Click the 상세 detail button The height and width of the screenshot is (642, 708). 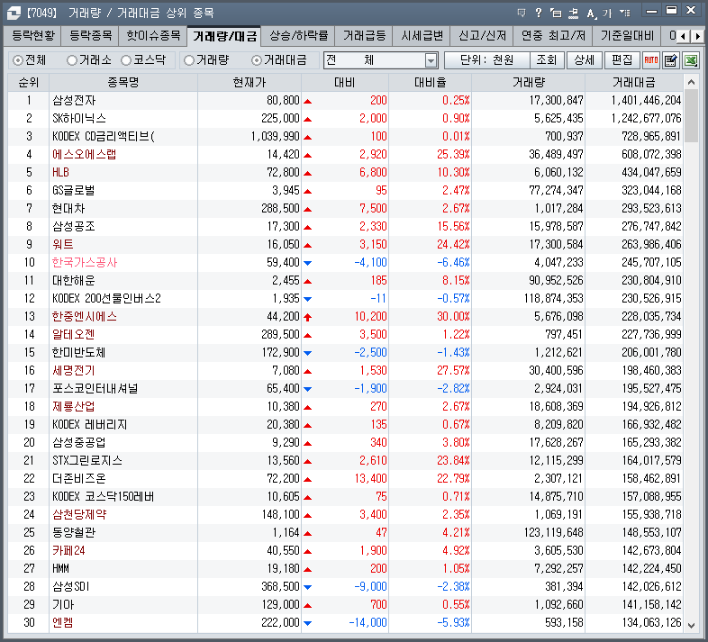click(x=585, y=60)
